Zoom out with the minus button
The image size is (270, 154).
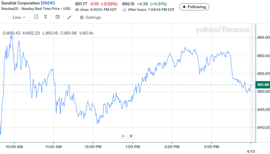(x=123, y=136)
